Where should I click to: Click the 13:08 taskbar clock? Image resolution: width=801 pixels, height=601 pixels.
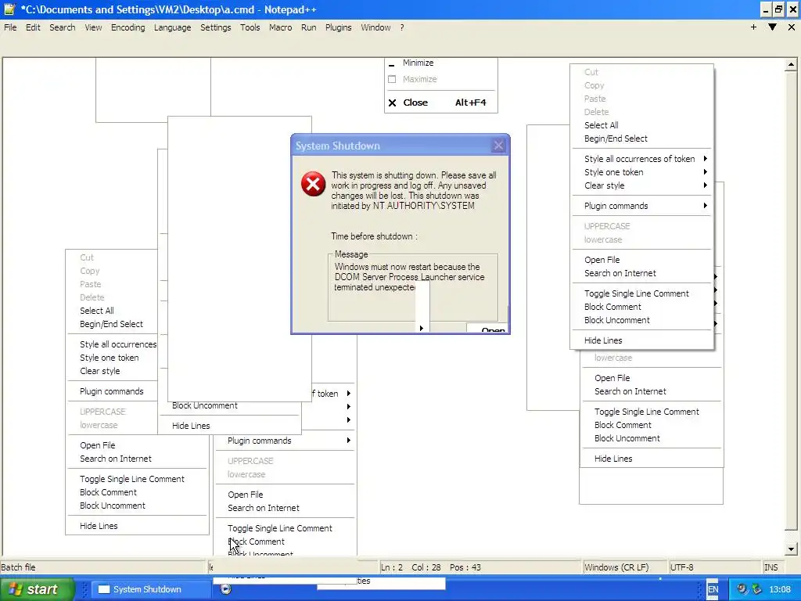tap(780, 589)
